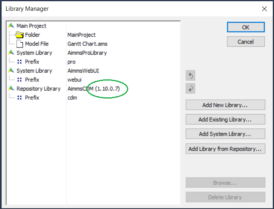Click Add New Library button
This screenshot has height=209, width=274.
click(x=225, y=105)
